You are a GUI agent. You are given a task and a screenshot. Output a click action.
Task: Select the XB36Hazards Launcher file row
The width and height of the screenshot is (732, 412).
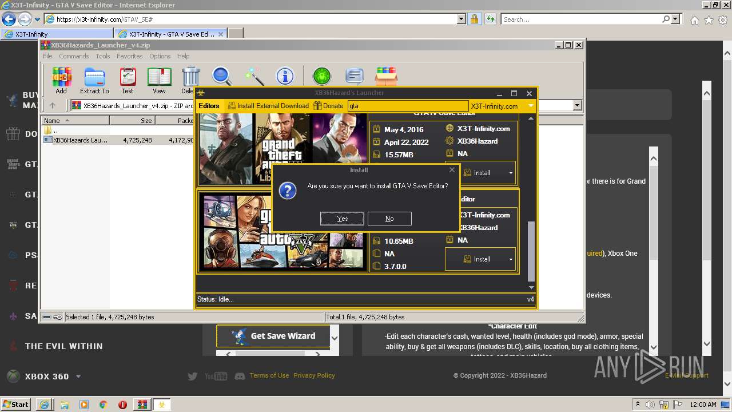point(118,140)
